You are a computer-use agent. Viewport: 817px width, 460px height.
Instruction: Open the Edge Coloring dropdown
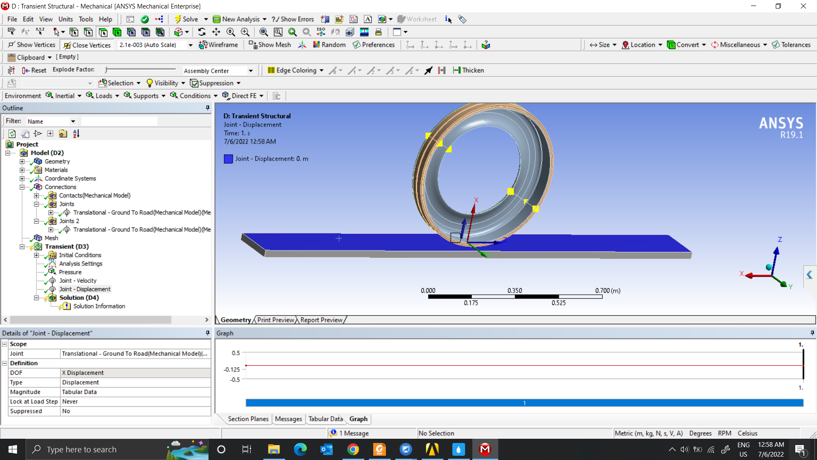click(296, 70)
